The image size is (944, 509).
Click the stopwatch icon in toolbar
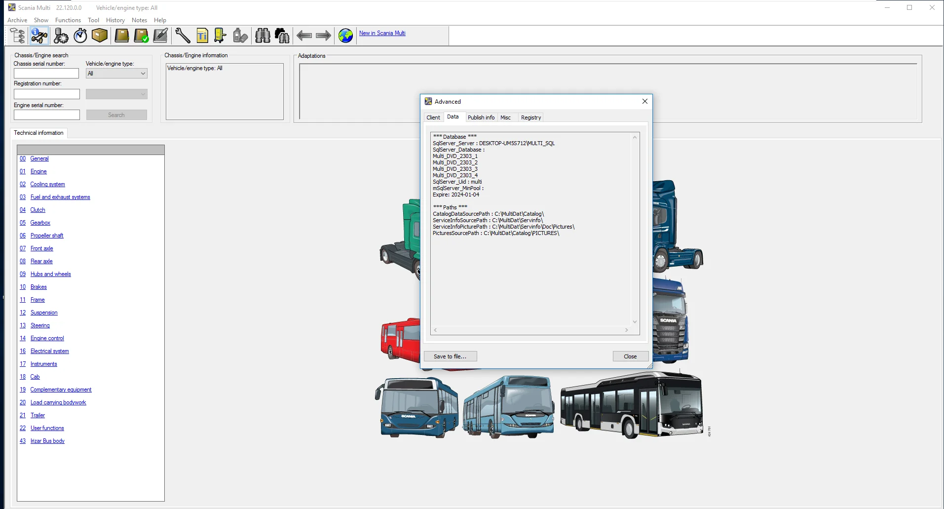click(80, 36)
